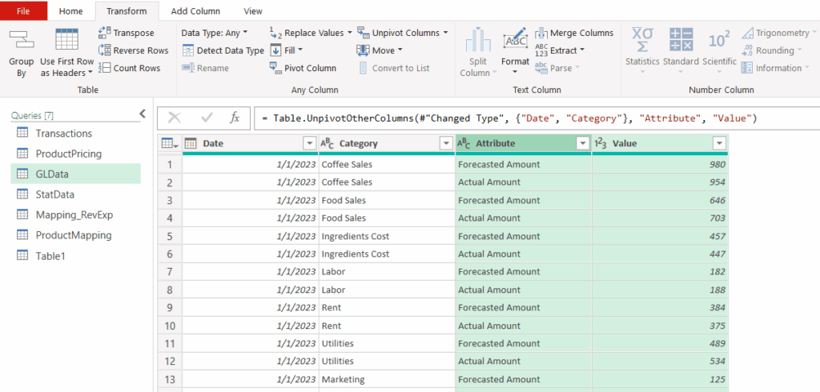Click the formula bar fx button
This screenshot has height=392, width=820.
coord(235,118)
